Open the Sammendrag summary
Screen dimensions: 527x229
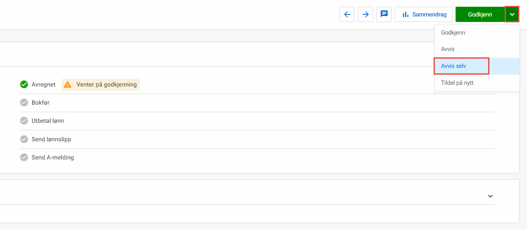(423, 14)
